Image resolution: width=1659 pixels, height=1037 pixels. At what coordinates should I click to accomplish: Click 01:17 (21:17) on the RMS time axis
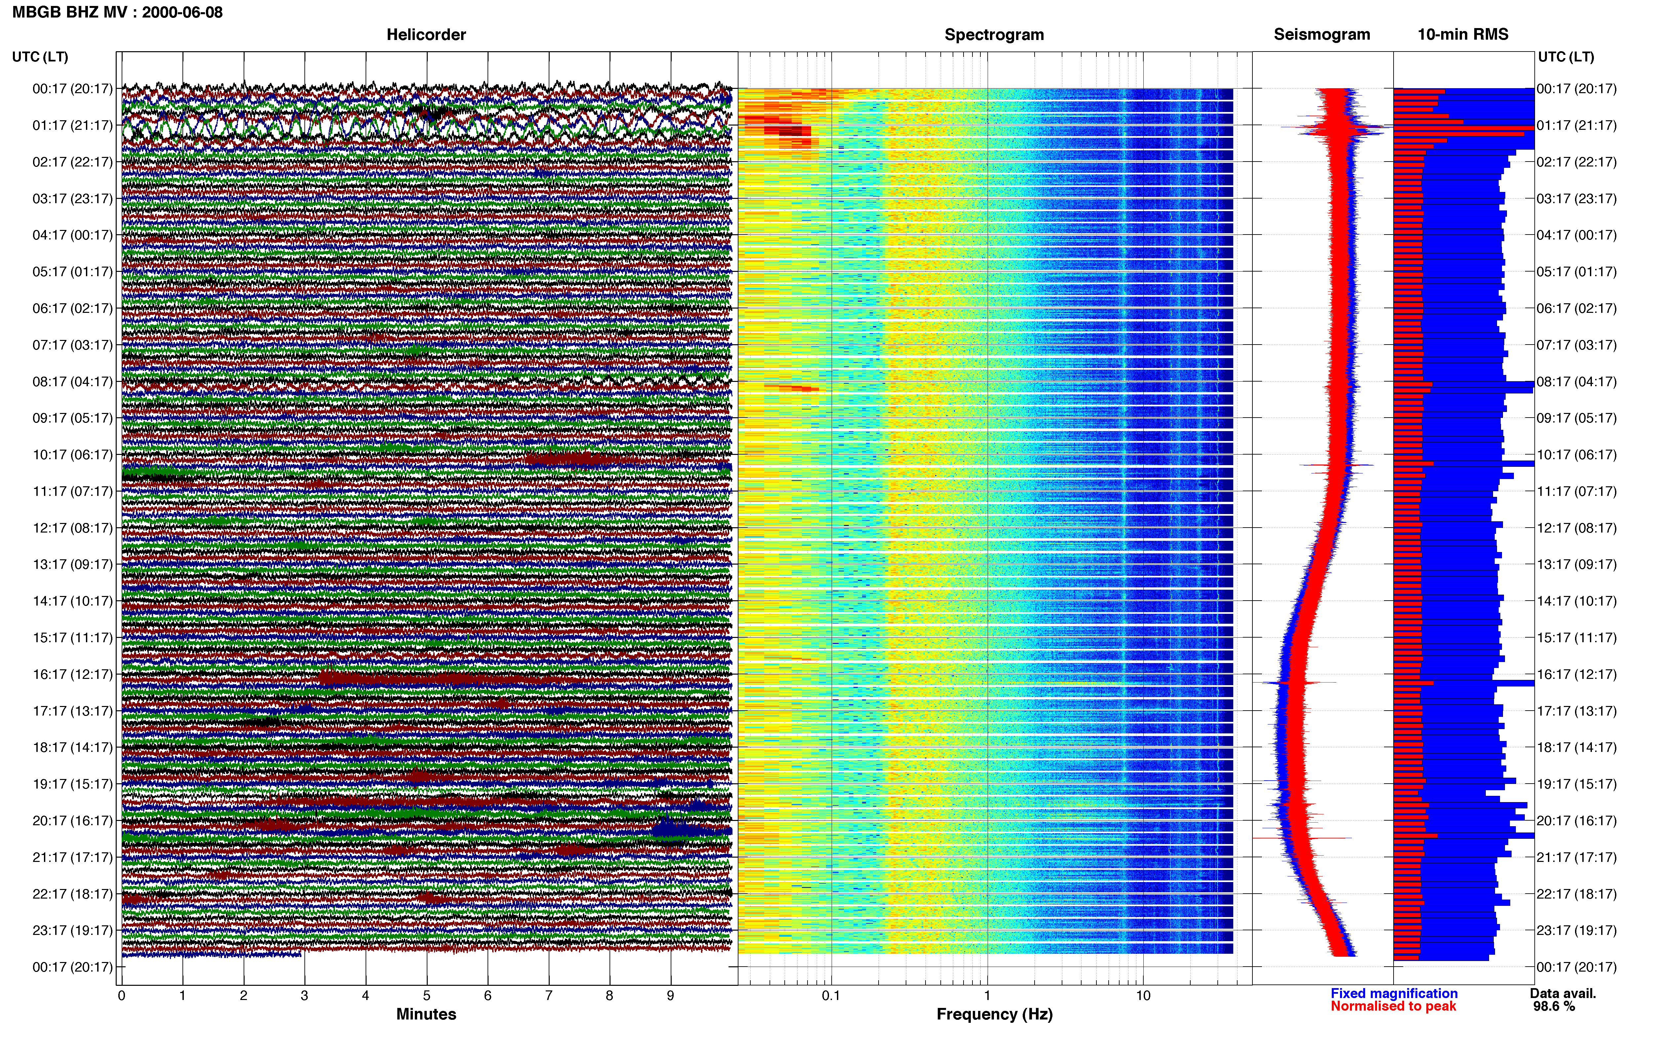(1577, 125)
